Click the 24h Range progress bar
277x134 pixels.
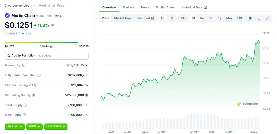[47, 43]
